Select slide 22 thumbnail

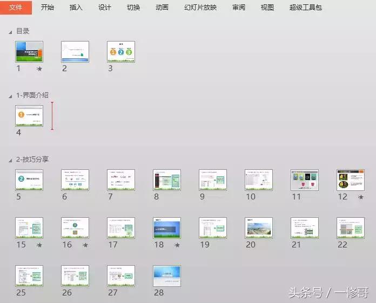(351, 228)
